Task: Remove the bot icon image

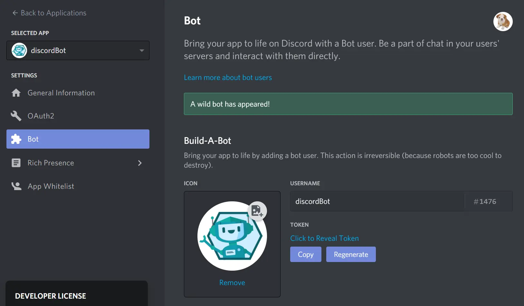Action: tap(232, 282)
